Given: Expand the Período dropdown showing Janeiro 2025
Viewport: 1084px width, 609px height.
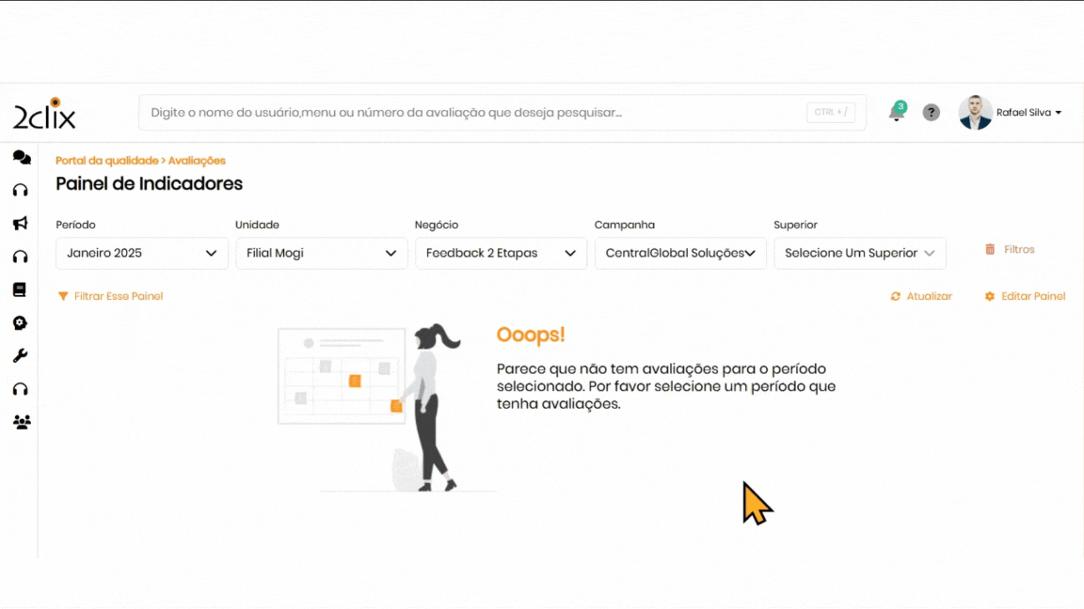Looking at the screenshot, I should click(142, 253).
